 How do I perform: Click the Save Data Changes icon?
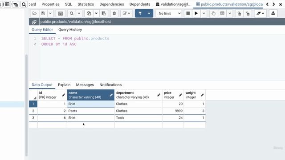(x=61, y=13)
